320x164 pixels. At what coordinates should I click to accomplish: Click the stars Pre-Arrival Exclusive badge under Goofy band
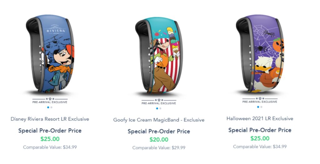pos(159,102)
